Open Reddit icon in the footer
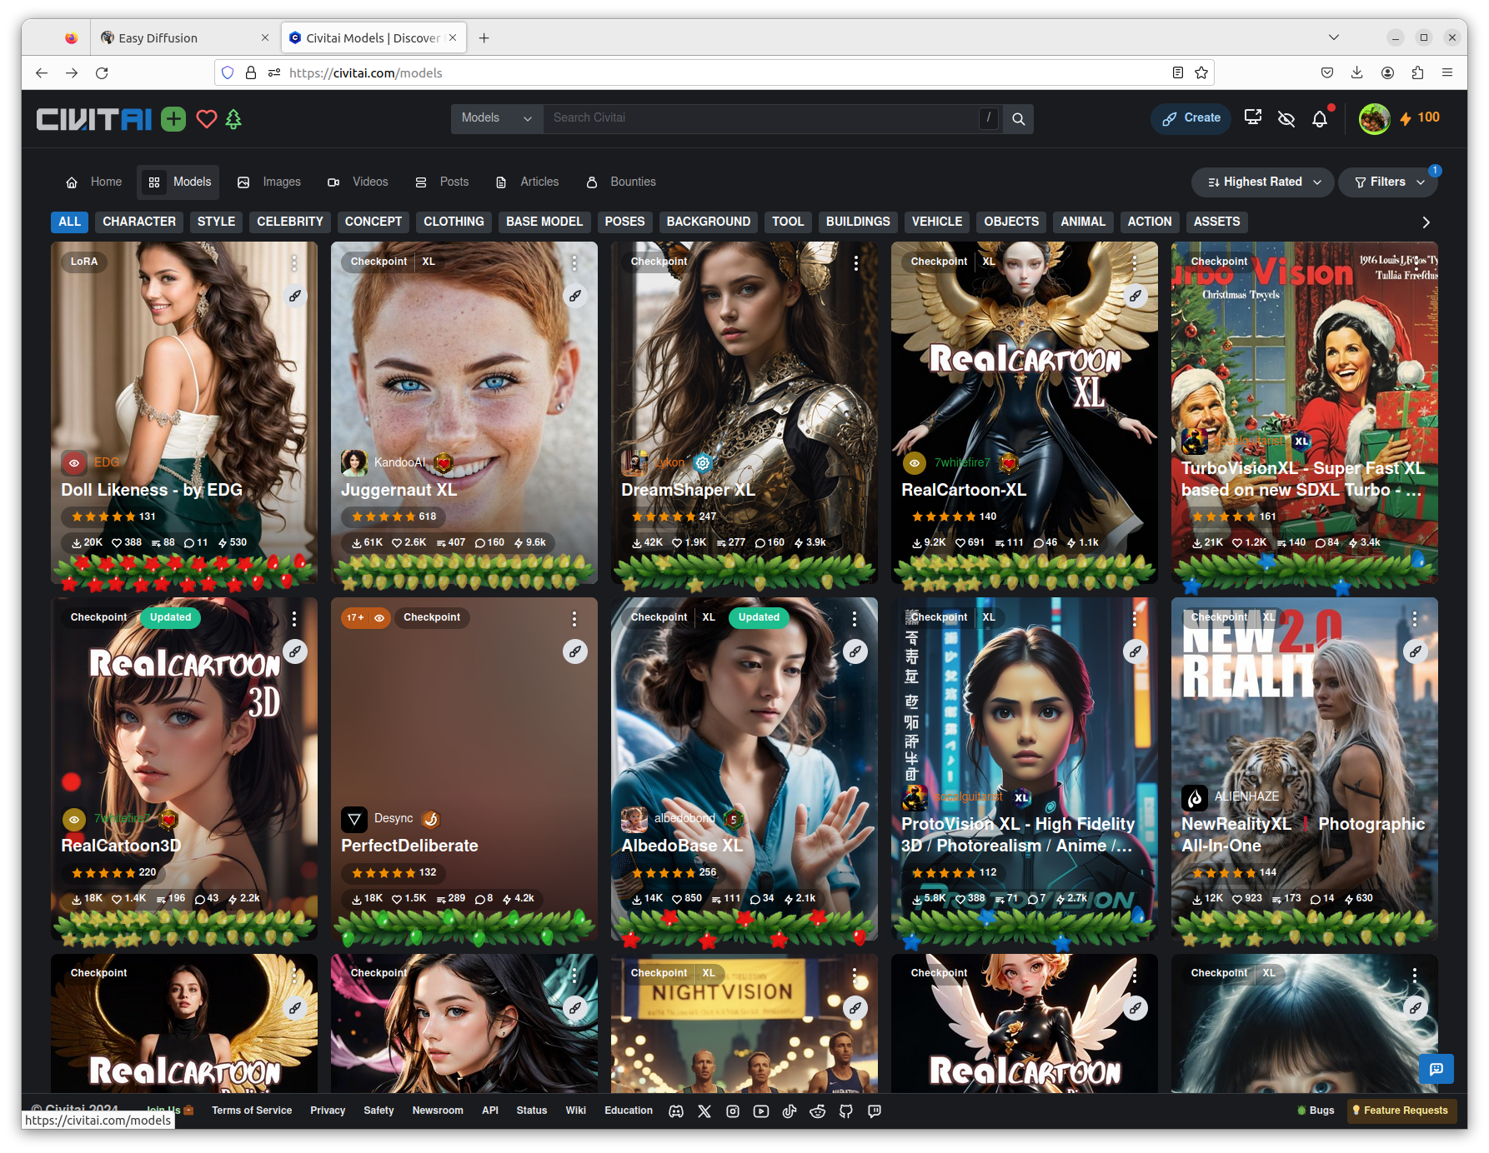This screenshot has width=1489, height=1153. click(x=818, y=1111)
